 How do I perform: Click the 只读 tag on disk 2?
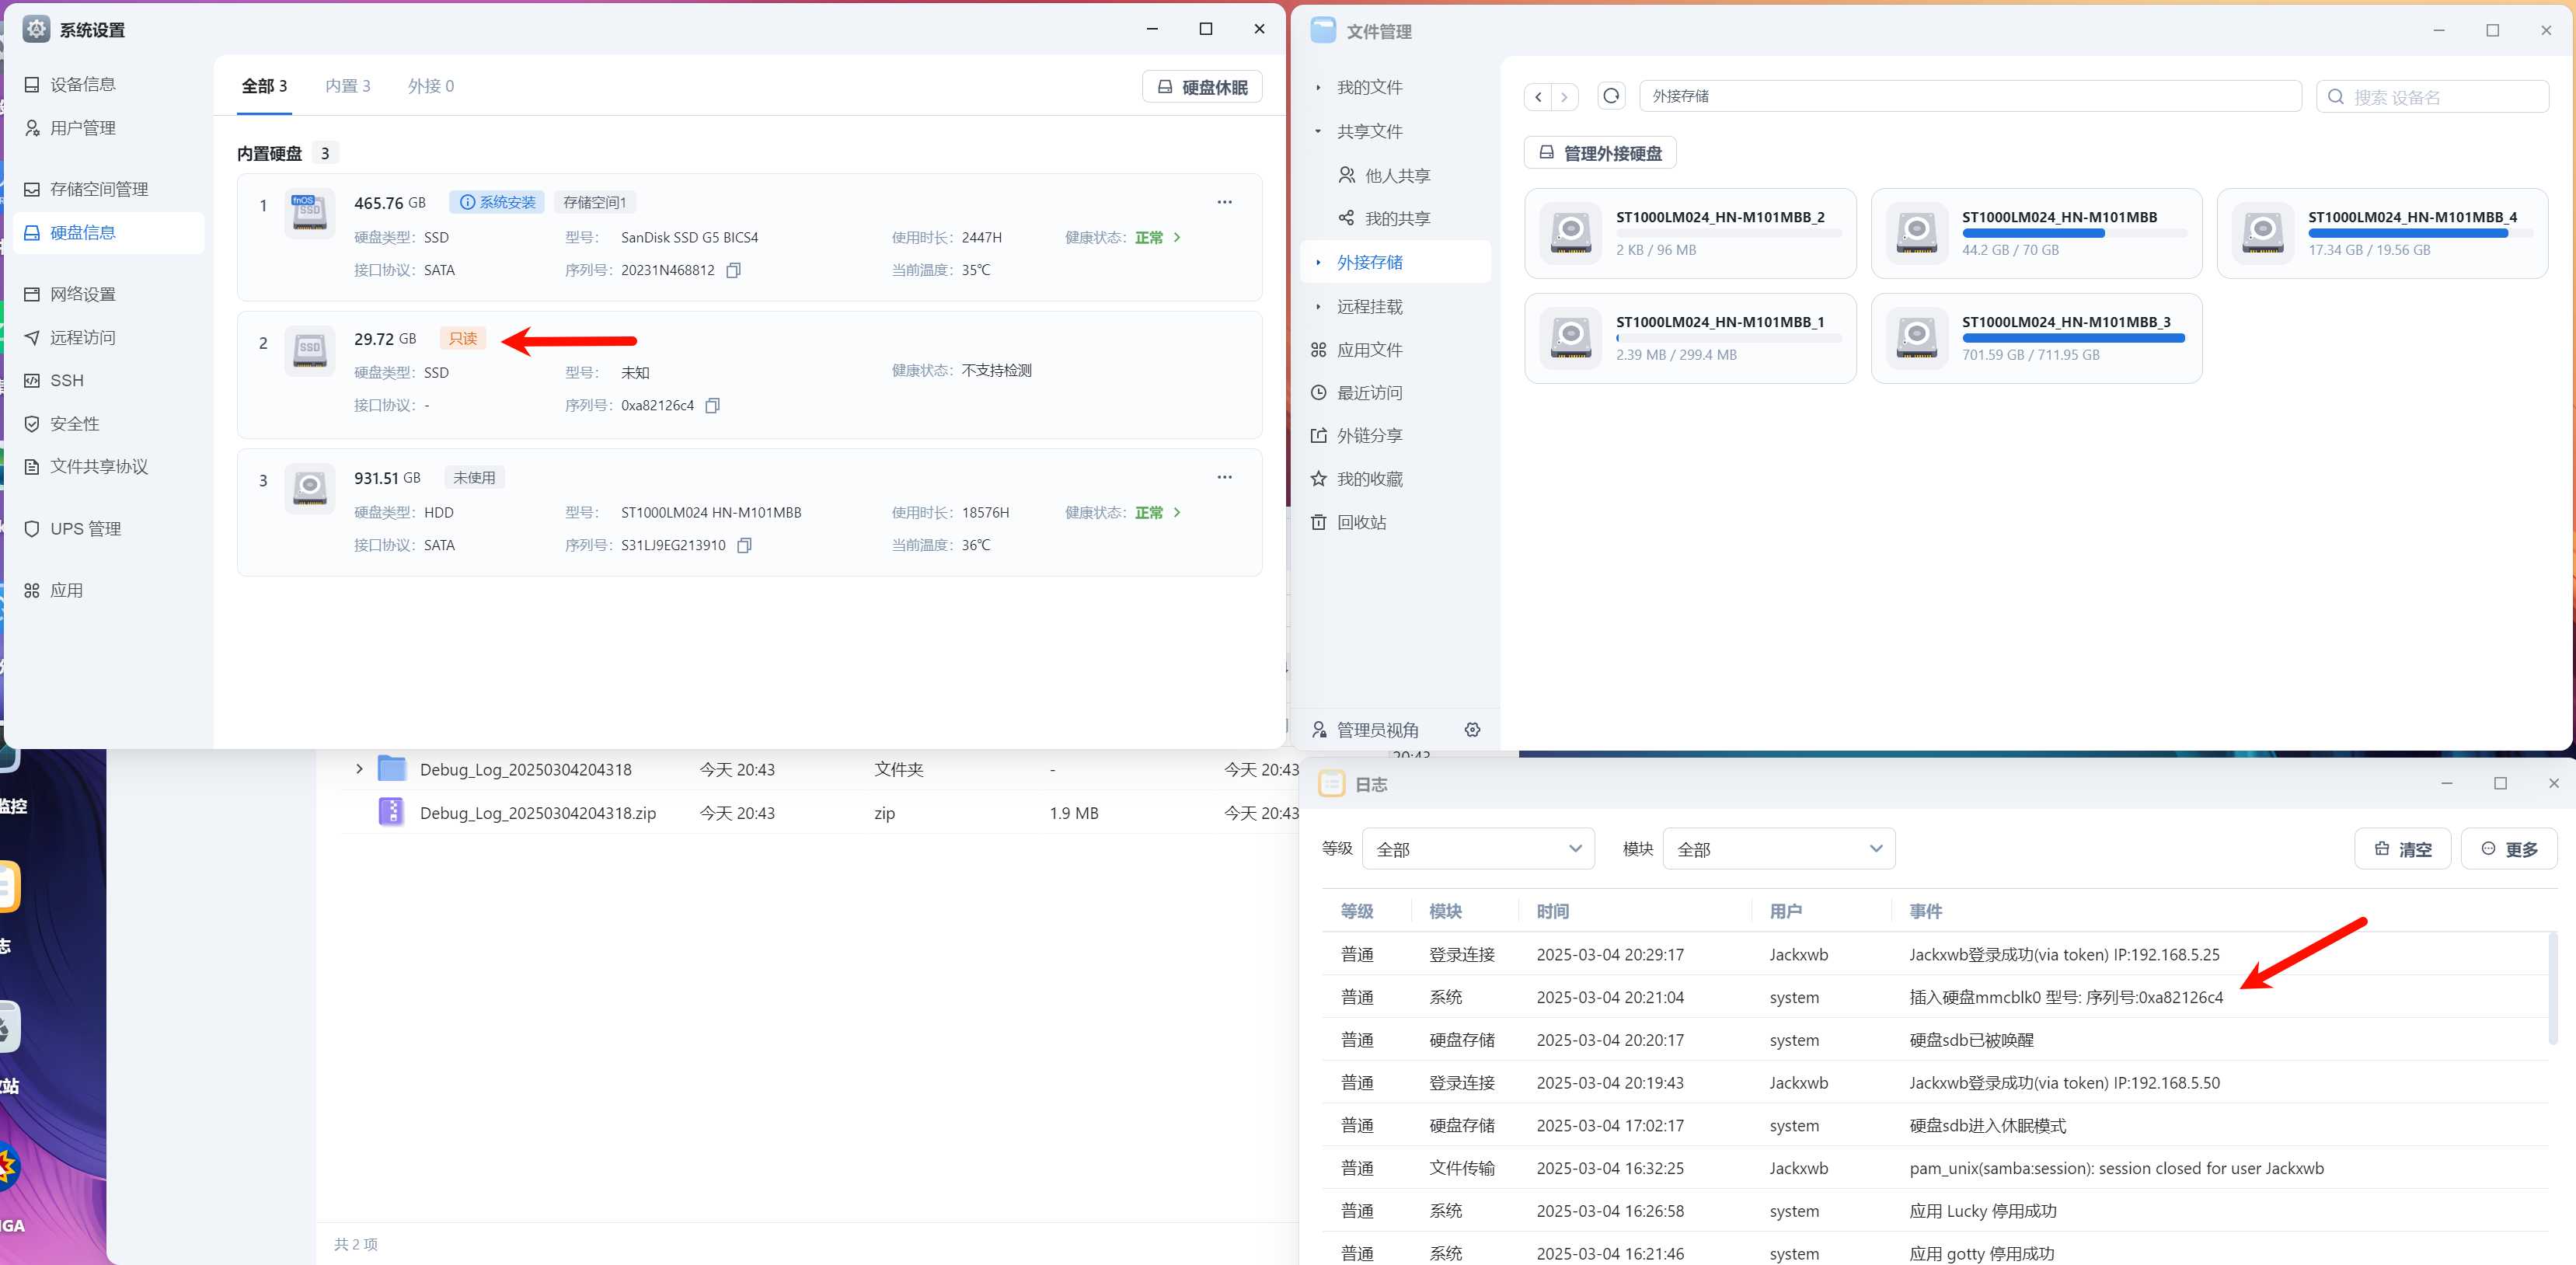coord(463,338)
